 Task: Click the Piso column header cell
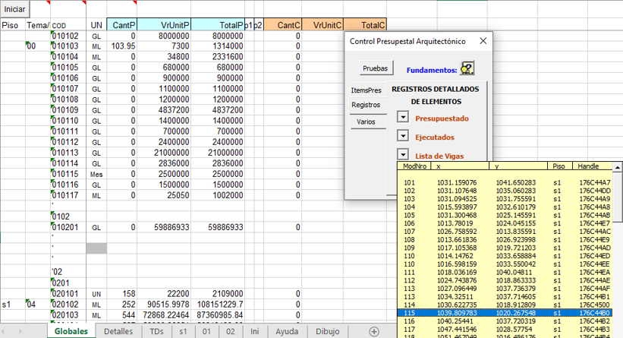tap(13, 25)
